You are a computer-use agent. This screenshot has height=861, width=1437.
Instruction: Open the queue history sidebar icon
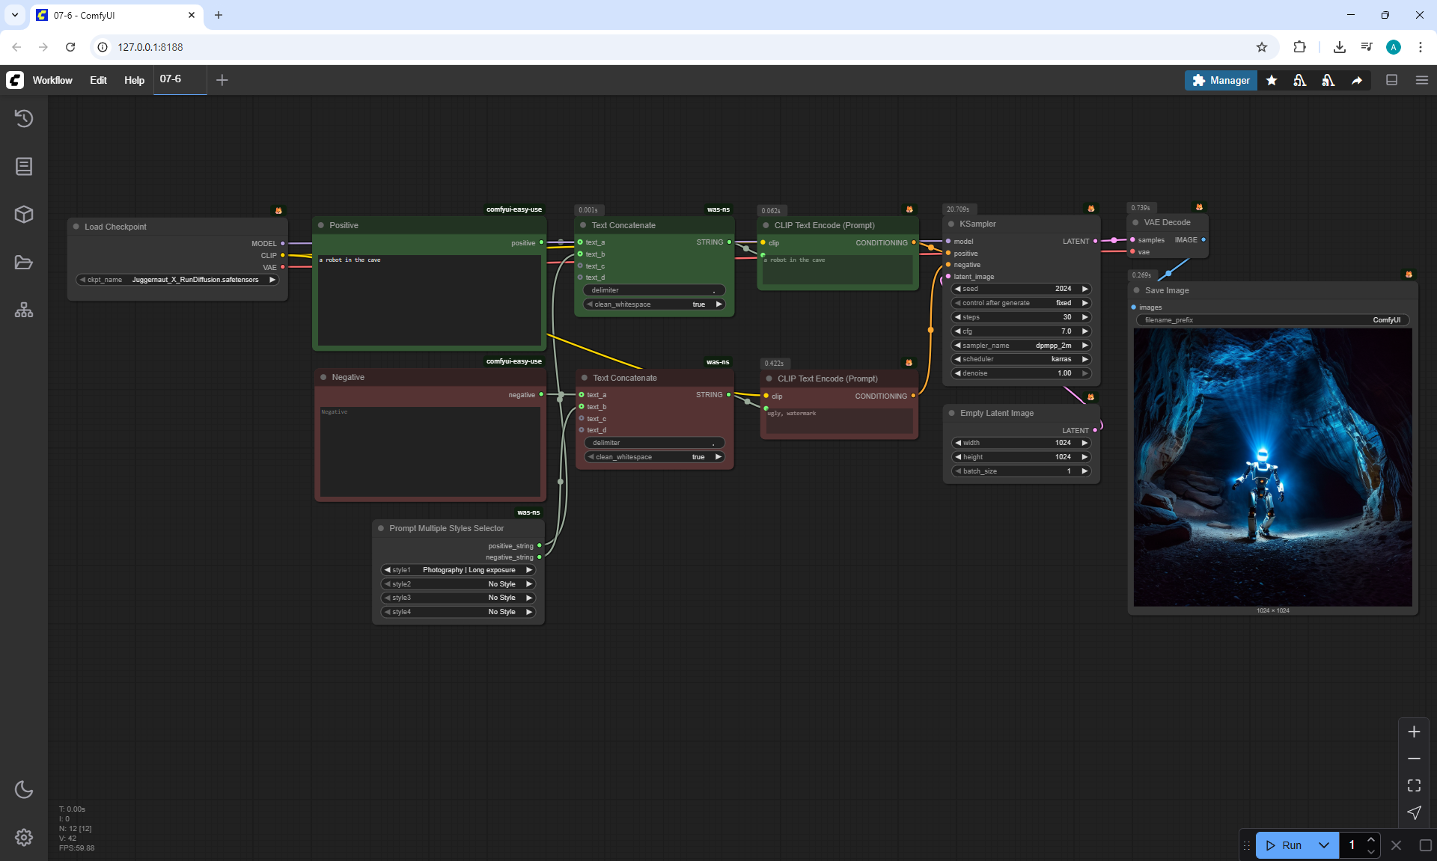(x=24, y=118)
